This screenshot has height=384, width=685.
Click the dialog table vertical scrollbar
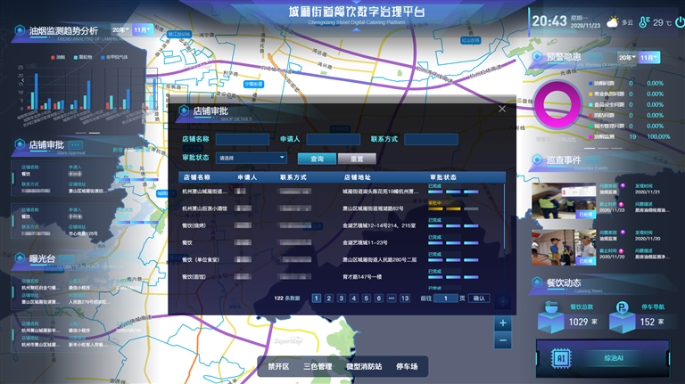pyautogui.click(x=504, y=216)
